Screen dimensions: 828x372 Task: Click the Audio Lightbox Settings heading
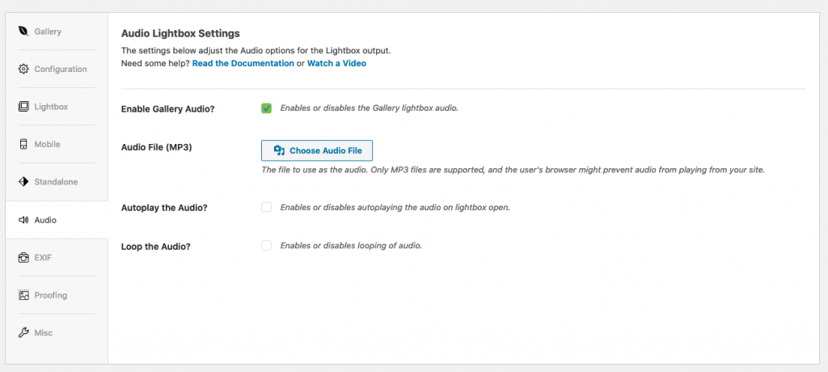point(180,33)
